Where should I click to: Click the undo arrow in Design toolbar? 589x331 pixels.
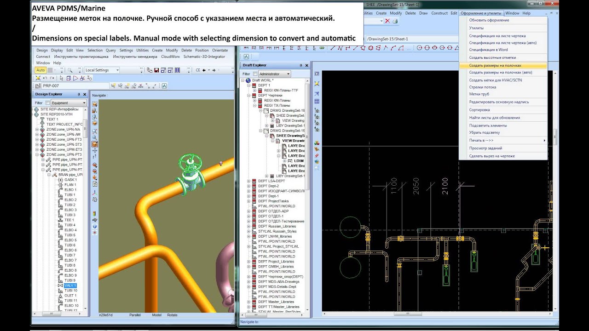pyautogui.click(x=45, y=78)
